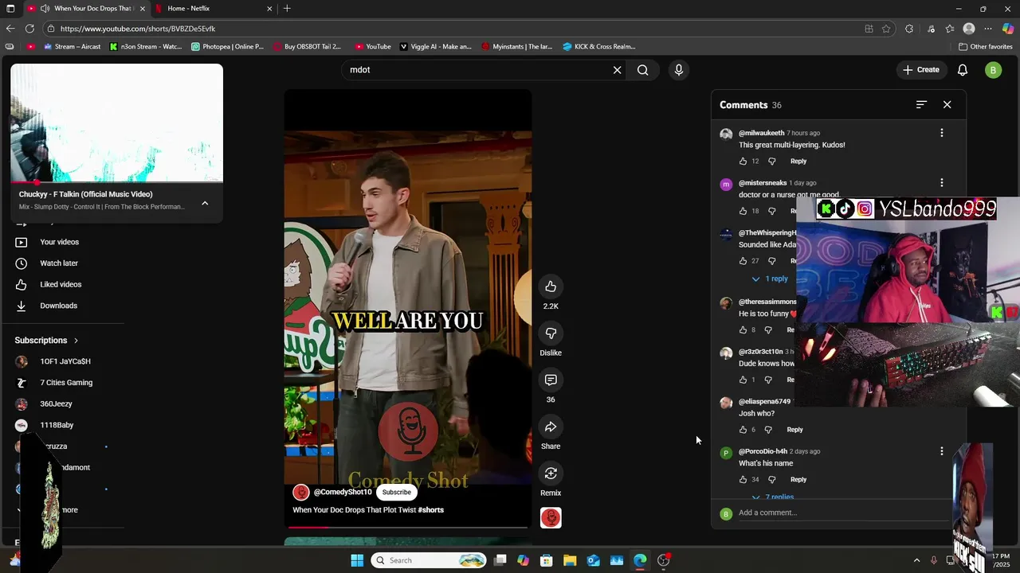Viewport: 1020px width, 573px height.
Task: Open the short's sound source thumbnail
Action: (551, 518)
